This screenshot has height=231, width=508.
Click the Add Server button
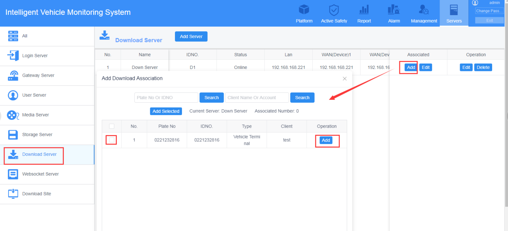point(191,36)
